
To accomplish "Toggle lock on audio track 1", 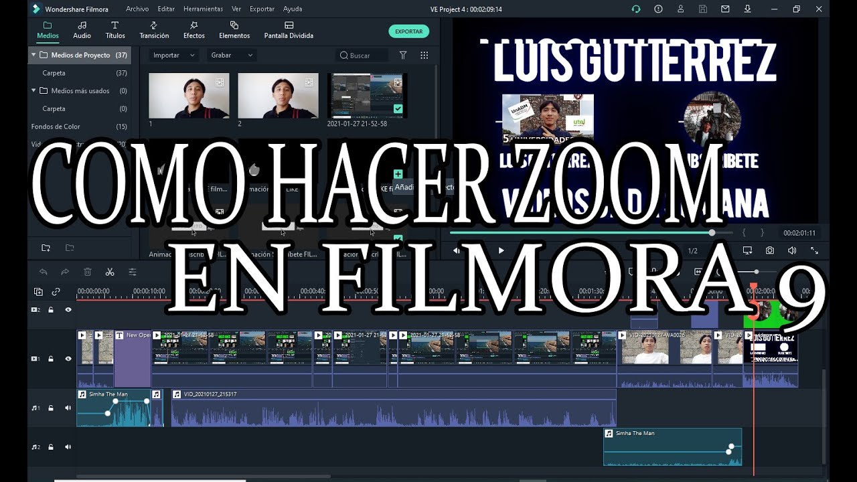I will [51, 408].
